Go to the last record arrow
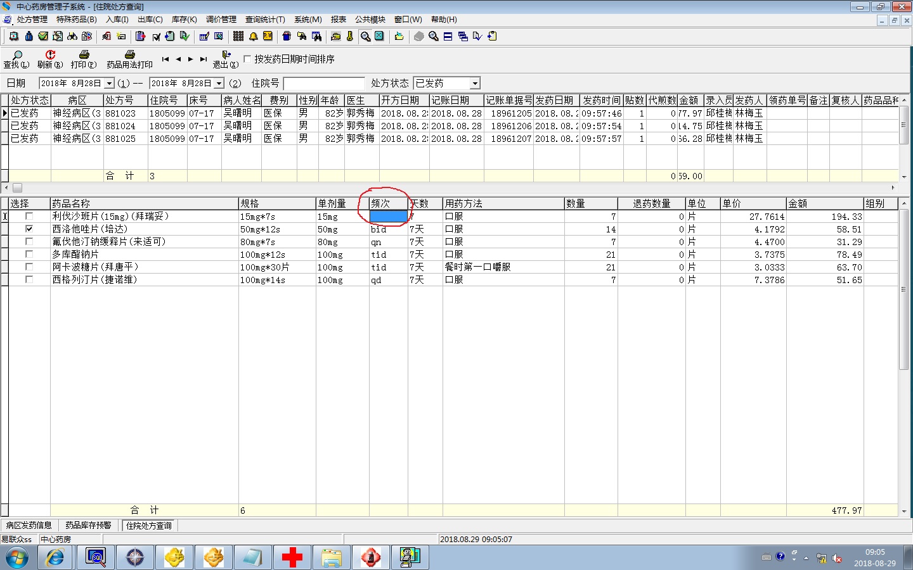913x570 pixels. pyautogui.click(x=203, y=59)
